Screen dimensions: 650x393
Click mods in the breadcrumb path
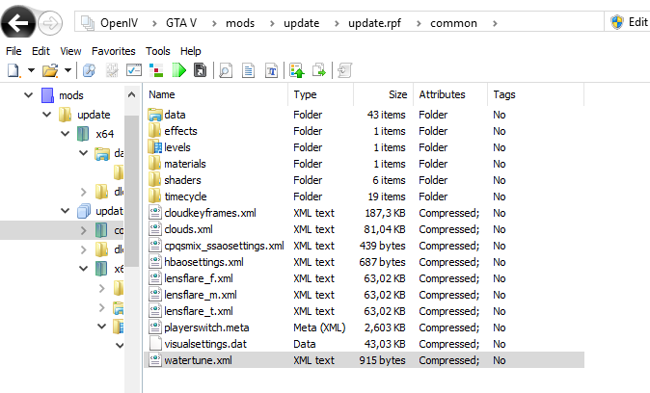tap(240, 23)
